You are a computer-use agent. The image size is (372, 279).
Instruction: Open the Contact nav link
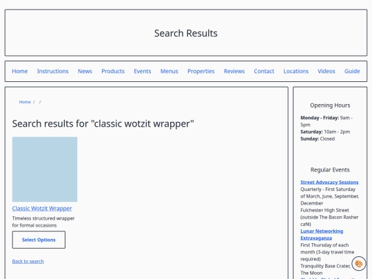[x=264, y=71]
